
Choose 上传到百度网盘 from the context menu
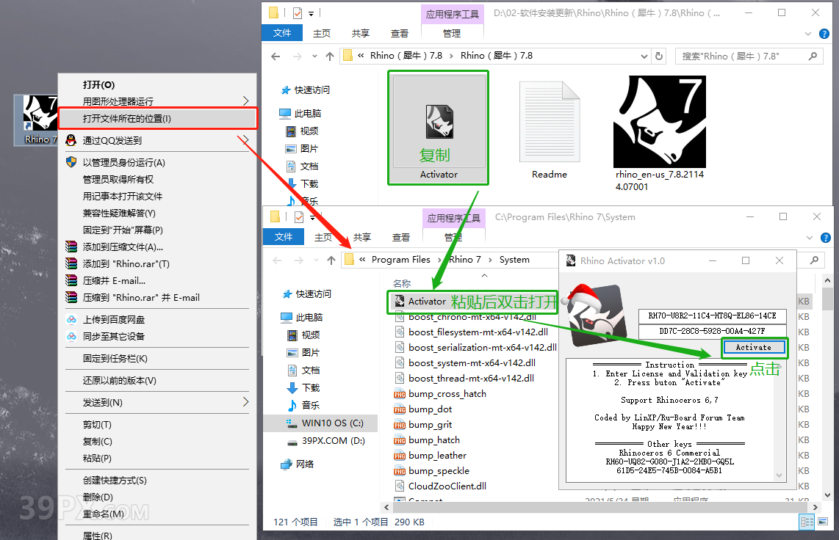click(x=157, y=319)
